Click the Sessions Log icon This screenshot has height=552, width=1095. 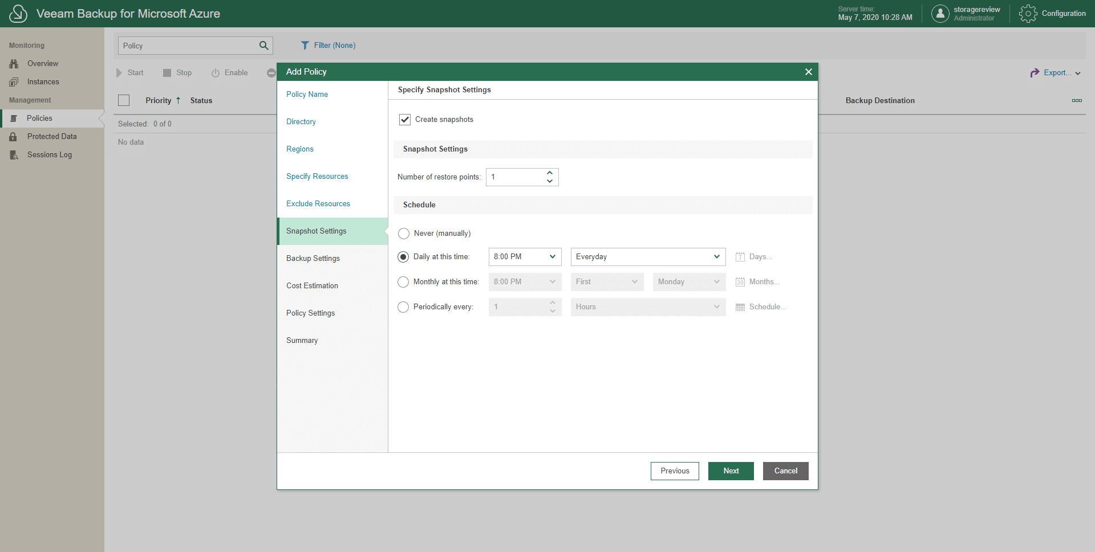pos(14,155)
